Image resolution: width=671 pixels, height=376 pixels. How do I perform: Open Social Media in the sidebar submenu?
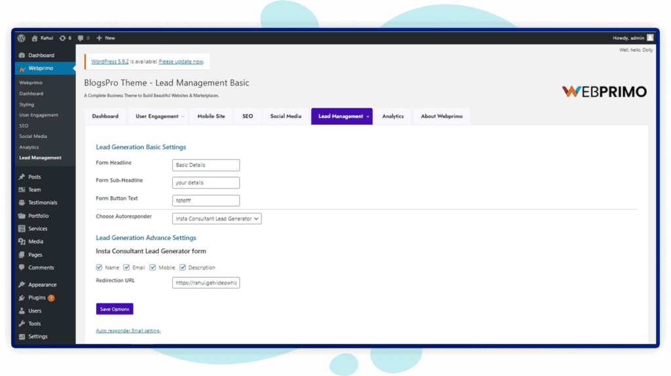pos(33,136)
